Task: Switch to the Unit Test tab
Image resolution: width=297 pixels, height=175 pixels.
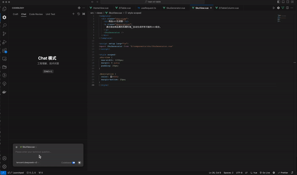Action: (50, 14)
